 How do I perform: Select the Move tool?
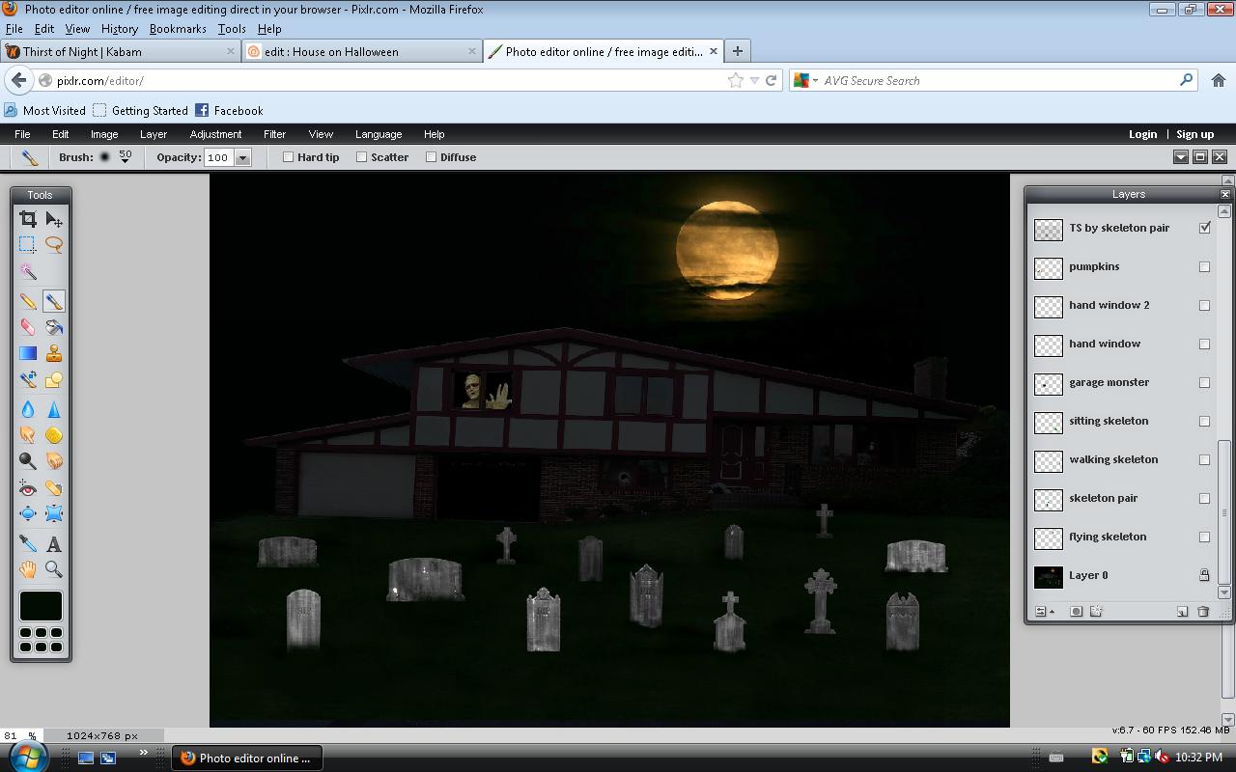coord(54,220)
